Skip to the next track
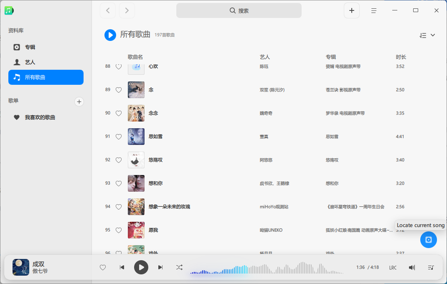The height and width of the screenshot is (284, 447). point(160,267)
